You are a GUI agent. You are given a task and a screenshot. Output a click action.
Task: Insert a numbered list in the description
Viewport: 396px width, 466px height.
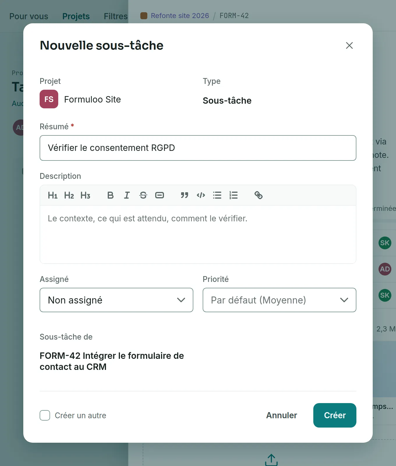[x=233, y=195]
